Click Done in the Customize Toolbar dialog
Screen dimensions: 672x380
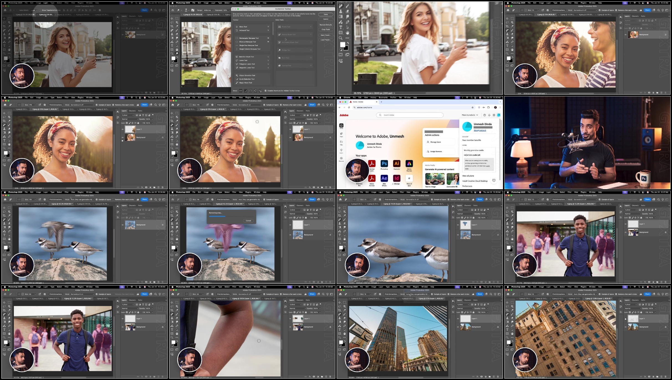pyautogui.click(x=326, y=14)
